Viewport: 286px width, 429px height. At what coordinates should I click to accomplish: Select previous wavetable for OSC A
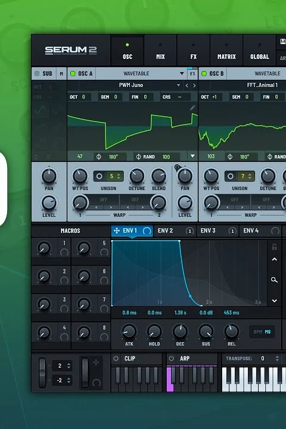tap(186, 85)
